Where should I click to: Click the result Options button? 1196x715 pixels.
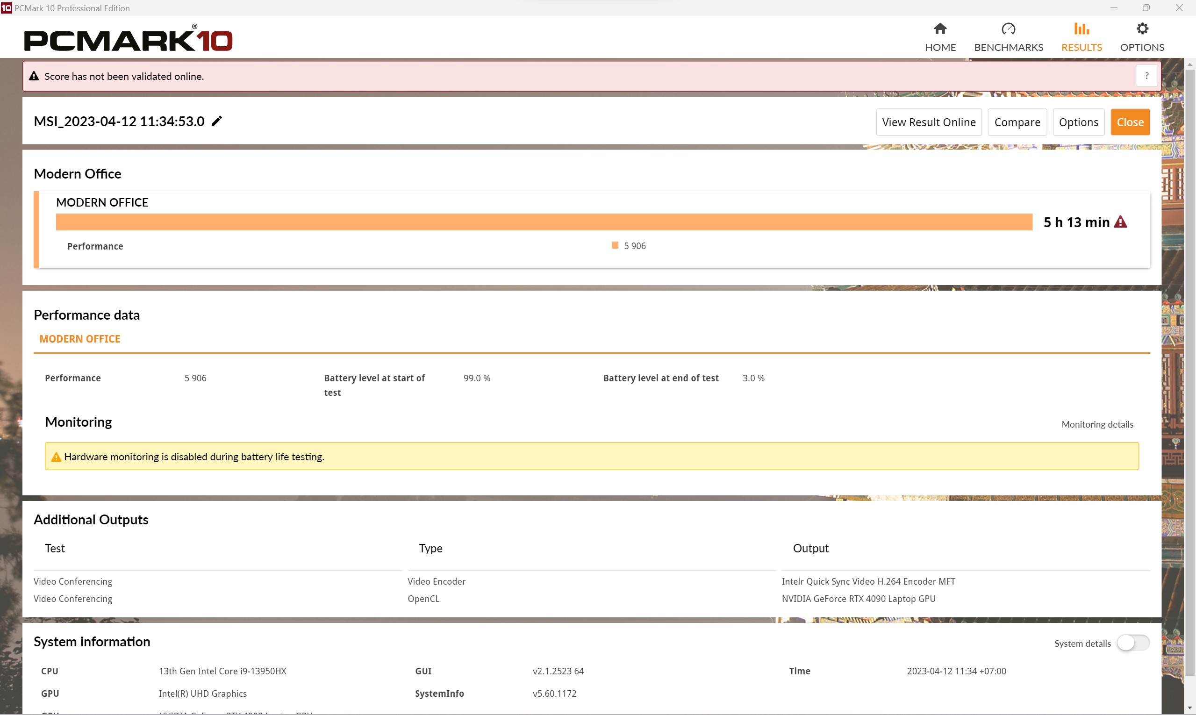1078,122
